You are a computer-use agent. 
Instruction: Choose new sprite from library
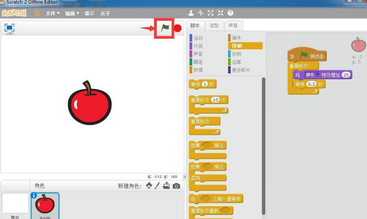149,186
